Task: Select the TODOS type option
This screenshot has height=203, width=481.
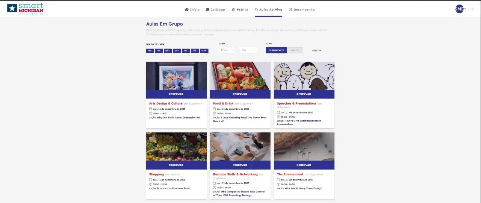Action: pos(295,50)
